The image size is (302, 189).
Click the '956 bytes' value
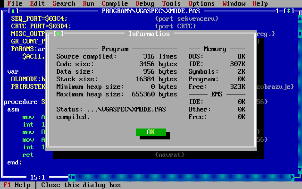tap(160, 71)
